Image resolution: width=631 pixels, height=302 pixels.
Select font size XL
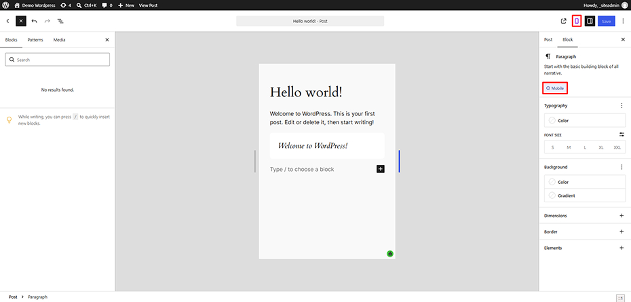pyautogui.click(x=601, y=147)
